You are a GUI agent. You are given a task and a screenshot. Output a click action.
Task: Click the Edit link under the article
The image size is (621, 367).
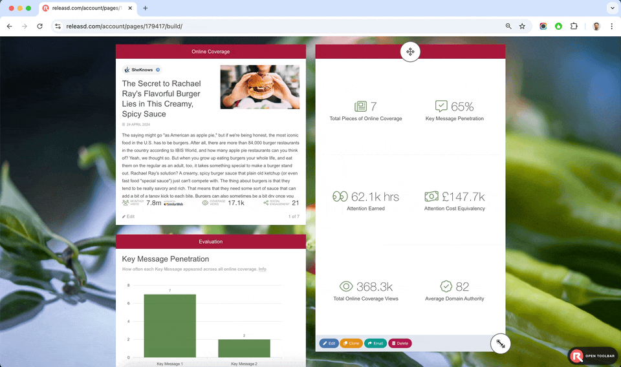[x=129, y=216]
